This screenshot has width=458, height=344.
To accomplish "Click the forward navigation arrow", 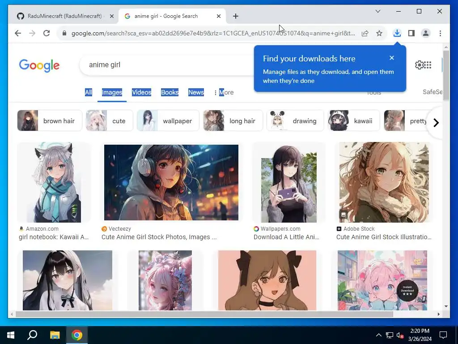I will click(32, 33).
